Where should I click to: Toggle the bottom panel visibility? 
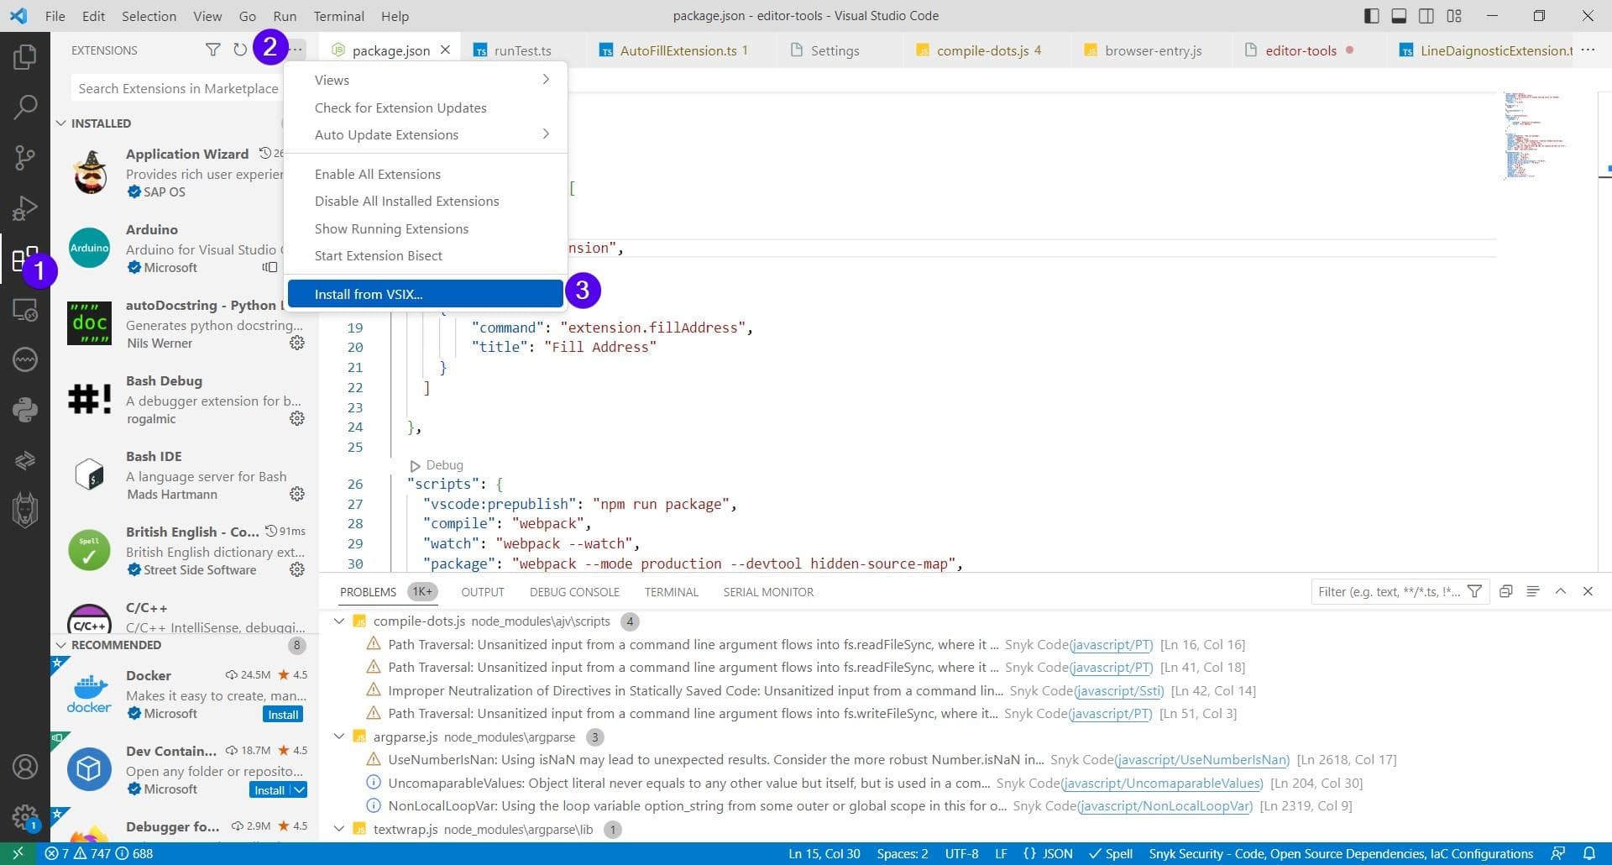[1400, 16]
